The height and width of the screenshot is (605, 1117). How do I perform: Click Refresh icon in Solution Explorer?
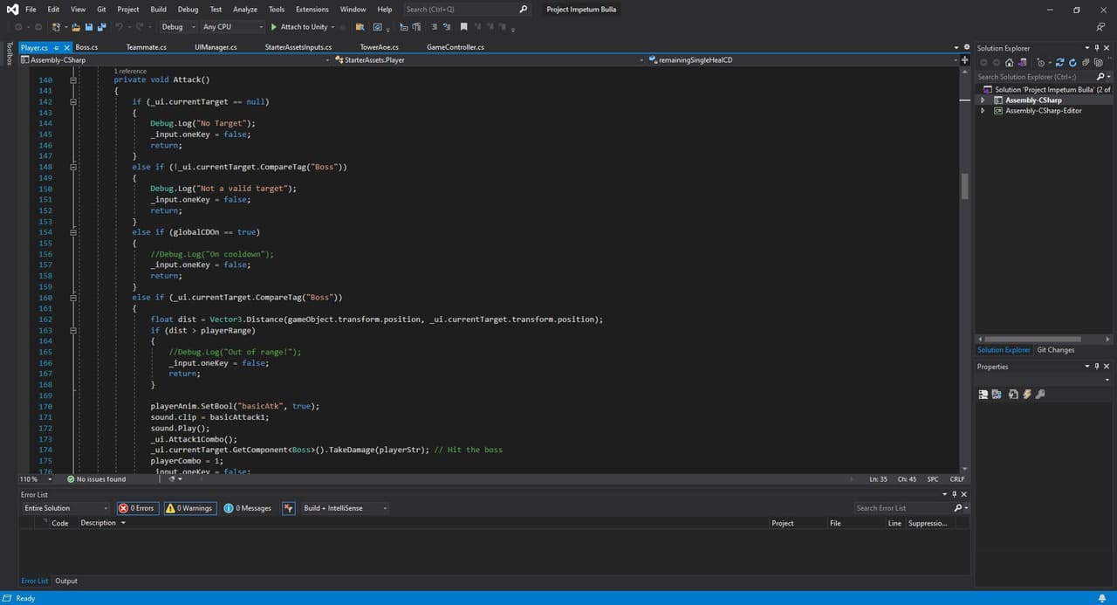click(1072, 62)
